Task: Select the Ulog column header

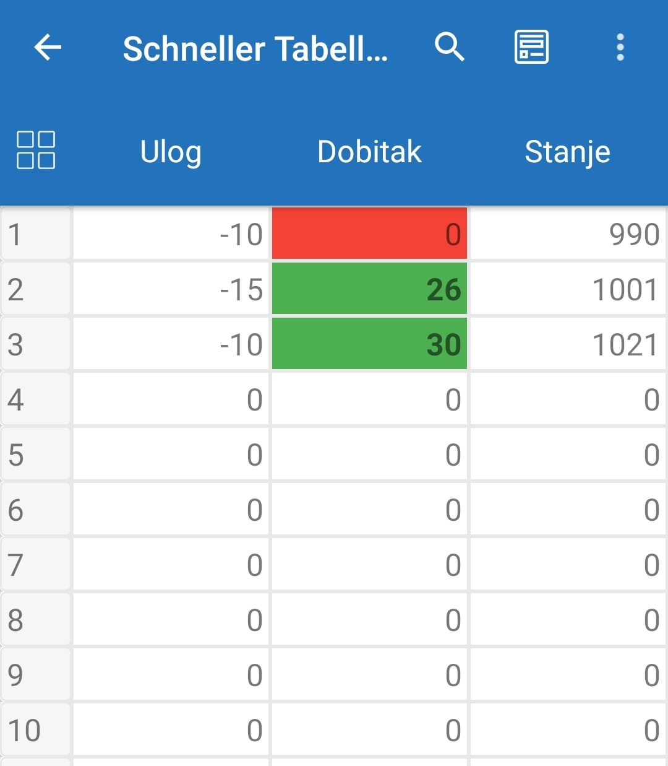Action: click(x=171, y=152)
